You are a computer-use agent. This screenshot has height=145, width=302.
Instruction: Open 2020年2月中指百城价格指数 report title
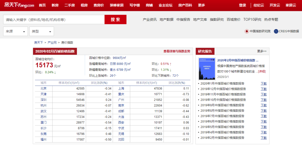point(238,60)
